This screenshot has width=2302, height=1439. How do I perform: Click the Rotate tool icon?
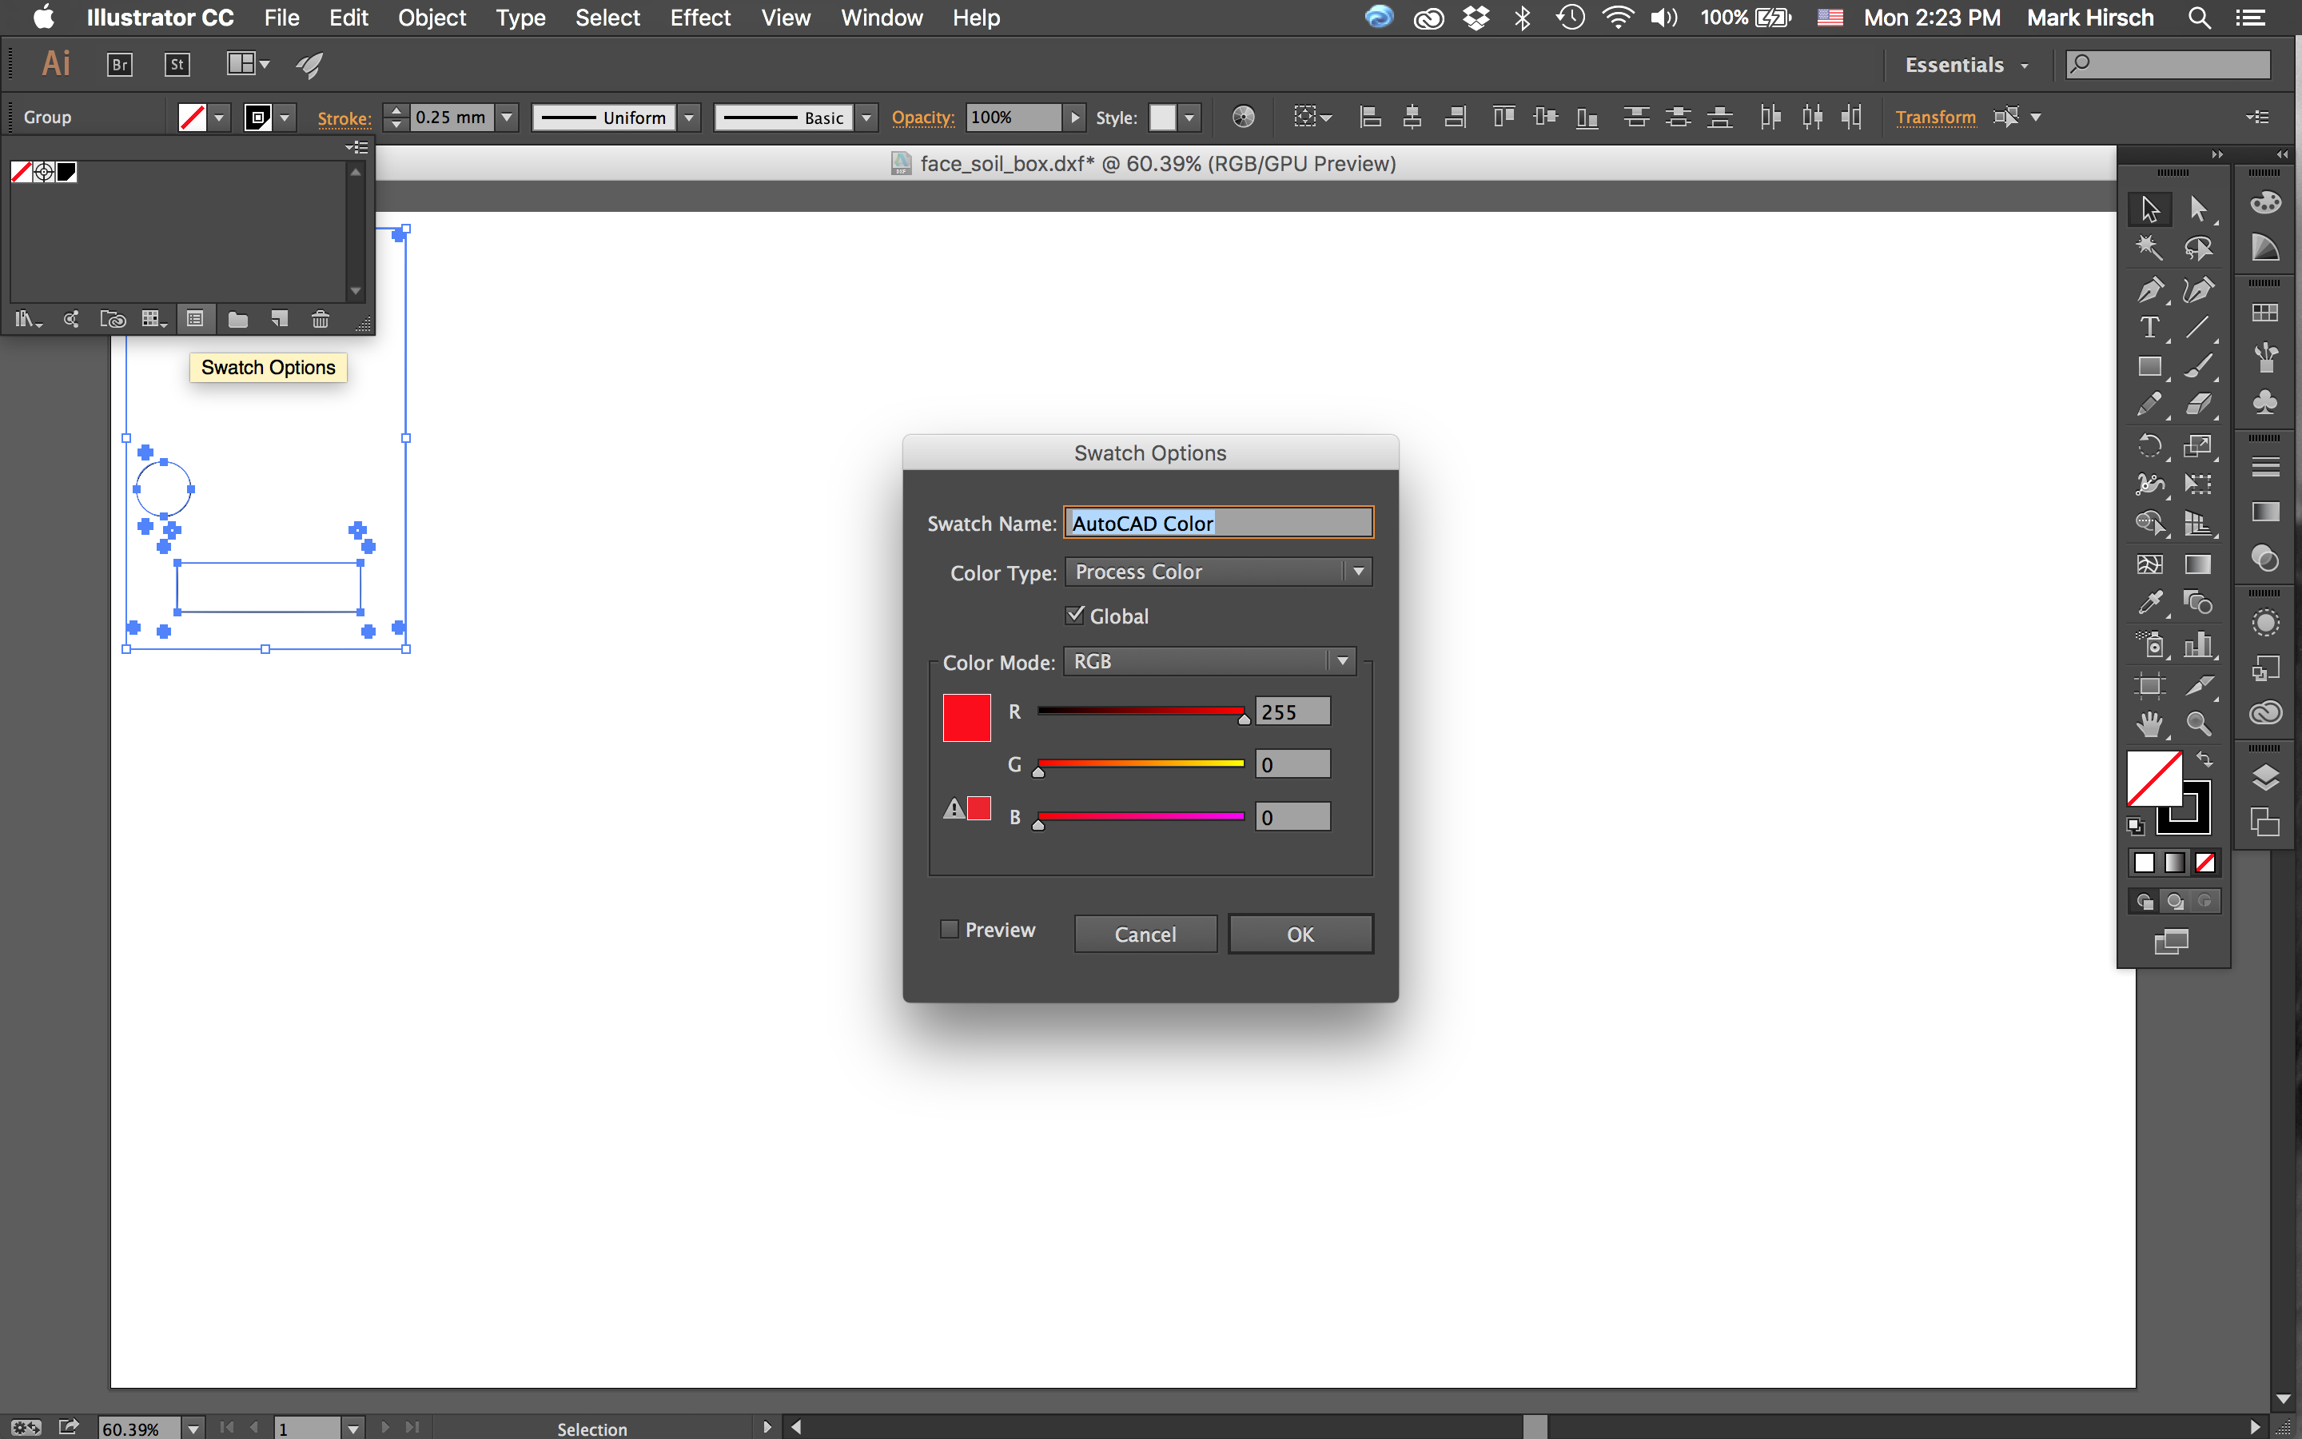(2149, 444)
